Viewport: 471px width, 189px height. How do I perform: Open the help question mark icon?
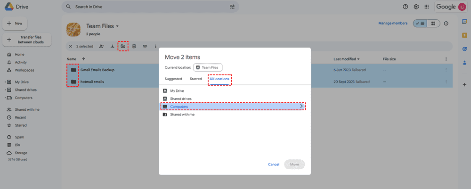point(406,7)
